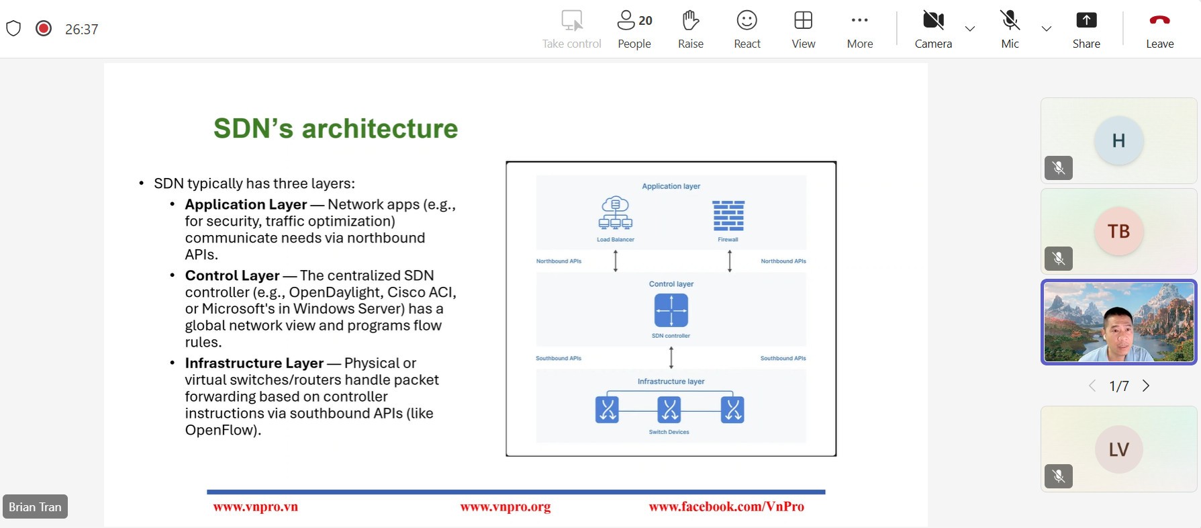Expand Mic options dropdown arrow
The width and height of the screenshot is (1201, 528).
(1046, 29)
